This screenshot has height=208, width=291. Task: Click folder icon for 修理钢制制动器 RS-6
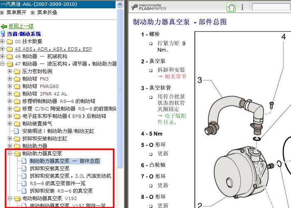point(17,101)
